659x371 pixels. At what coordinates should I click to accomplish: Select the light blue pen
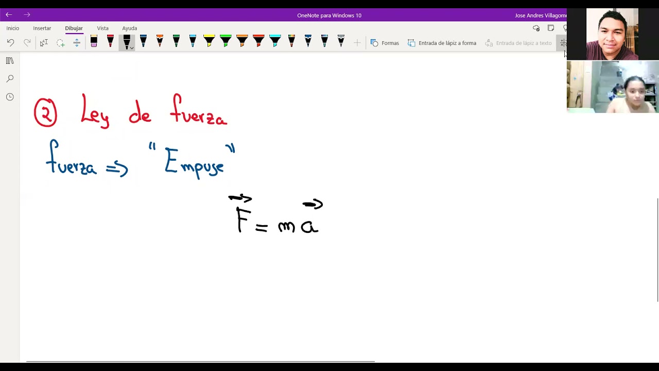(193, 42)
